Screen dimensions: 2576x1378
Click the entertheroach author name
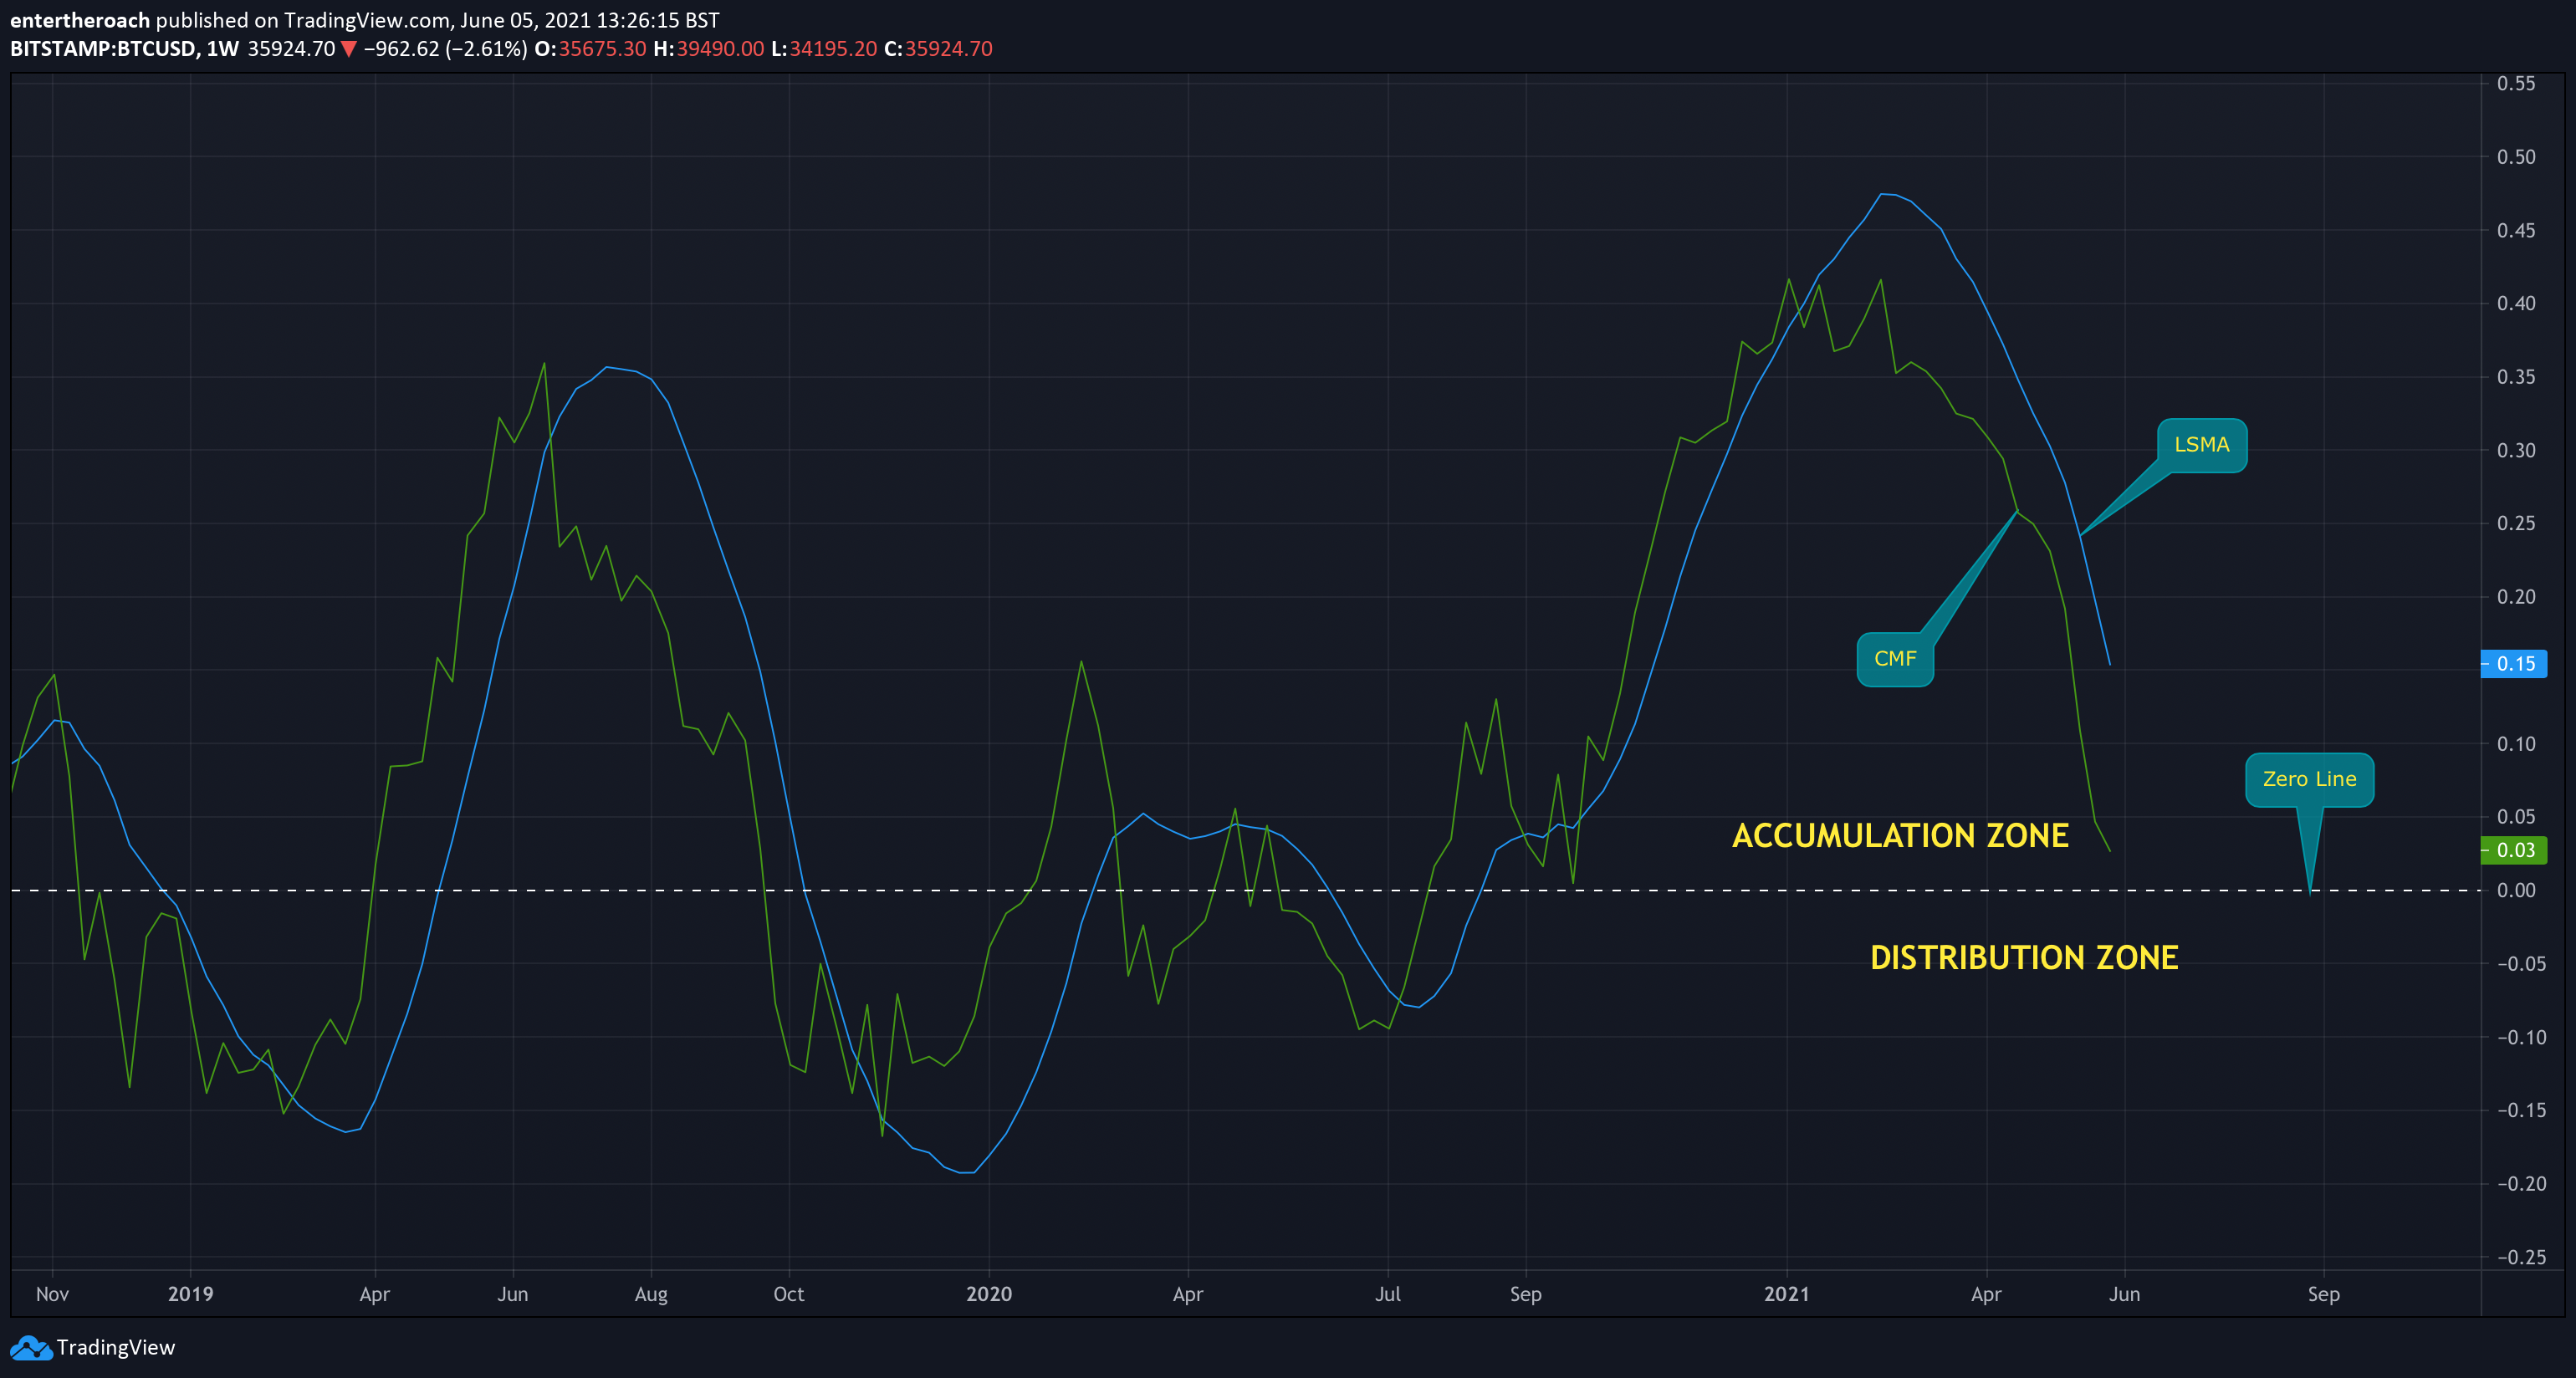coord(80,20)
